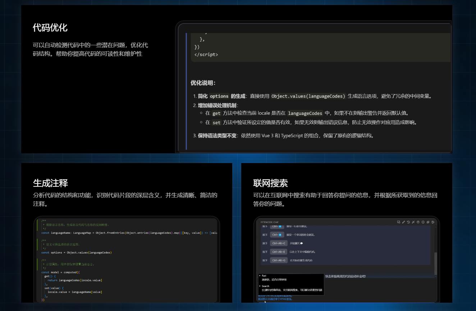The image size is (476, 311).
Task: Click the magic wand icon in chat header
Action: point(413,222)
